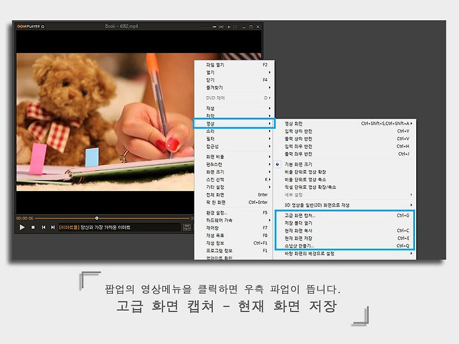This screenshot has height=344, width=459.
Task: Toggle 입력 상하 반전 (Ctrl+Y)
Action: point(344,131)
